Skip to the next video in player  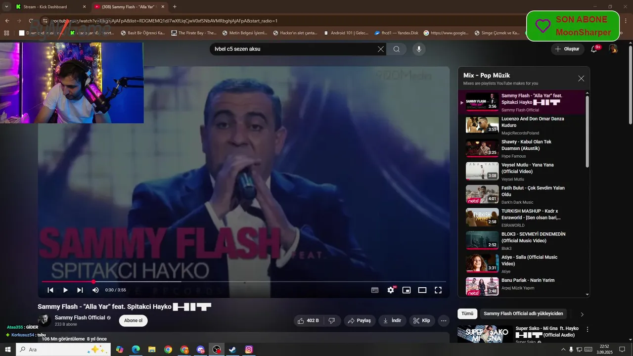[80, 290]
